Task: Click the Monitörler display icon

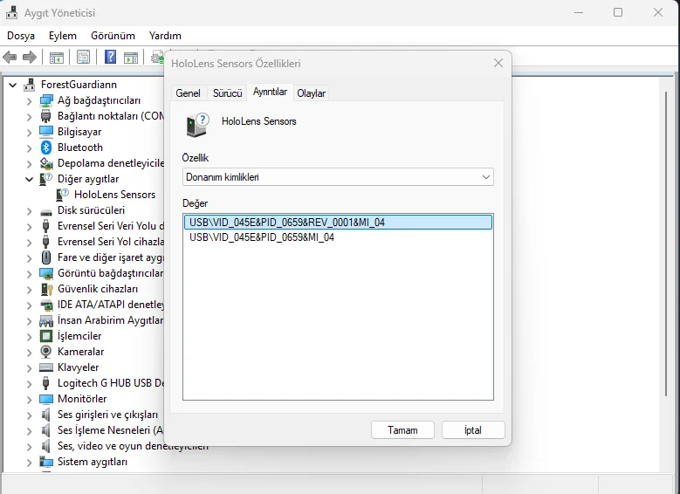Action: coord(46,399)
